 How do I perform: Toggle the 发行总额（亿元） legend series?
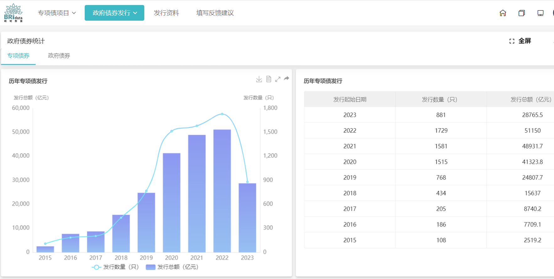pos(172,267)
